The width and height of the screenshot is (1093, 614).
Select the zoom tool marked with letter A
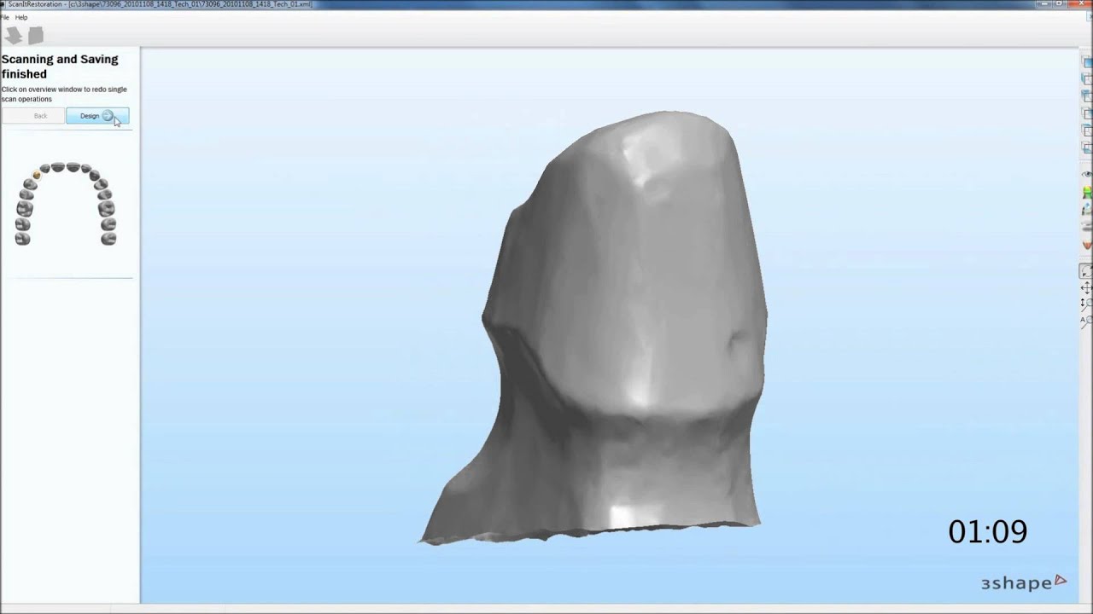(x=1086, y=321)
